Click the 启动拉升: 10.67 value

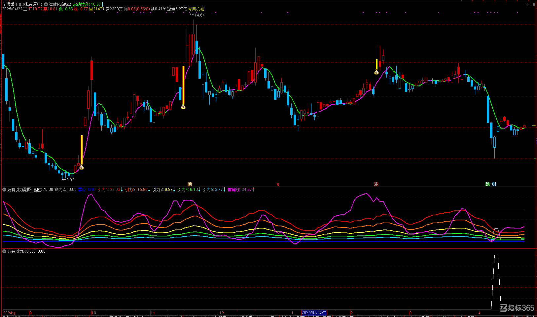pos(87,4)
